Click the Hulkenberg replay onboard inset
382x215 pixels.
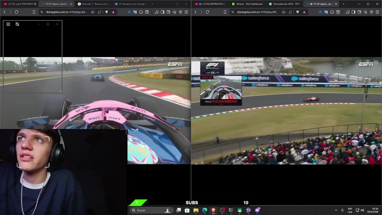pyautogui.click(x=221, y=90)
